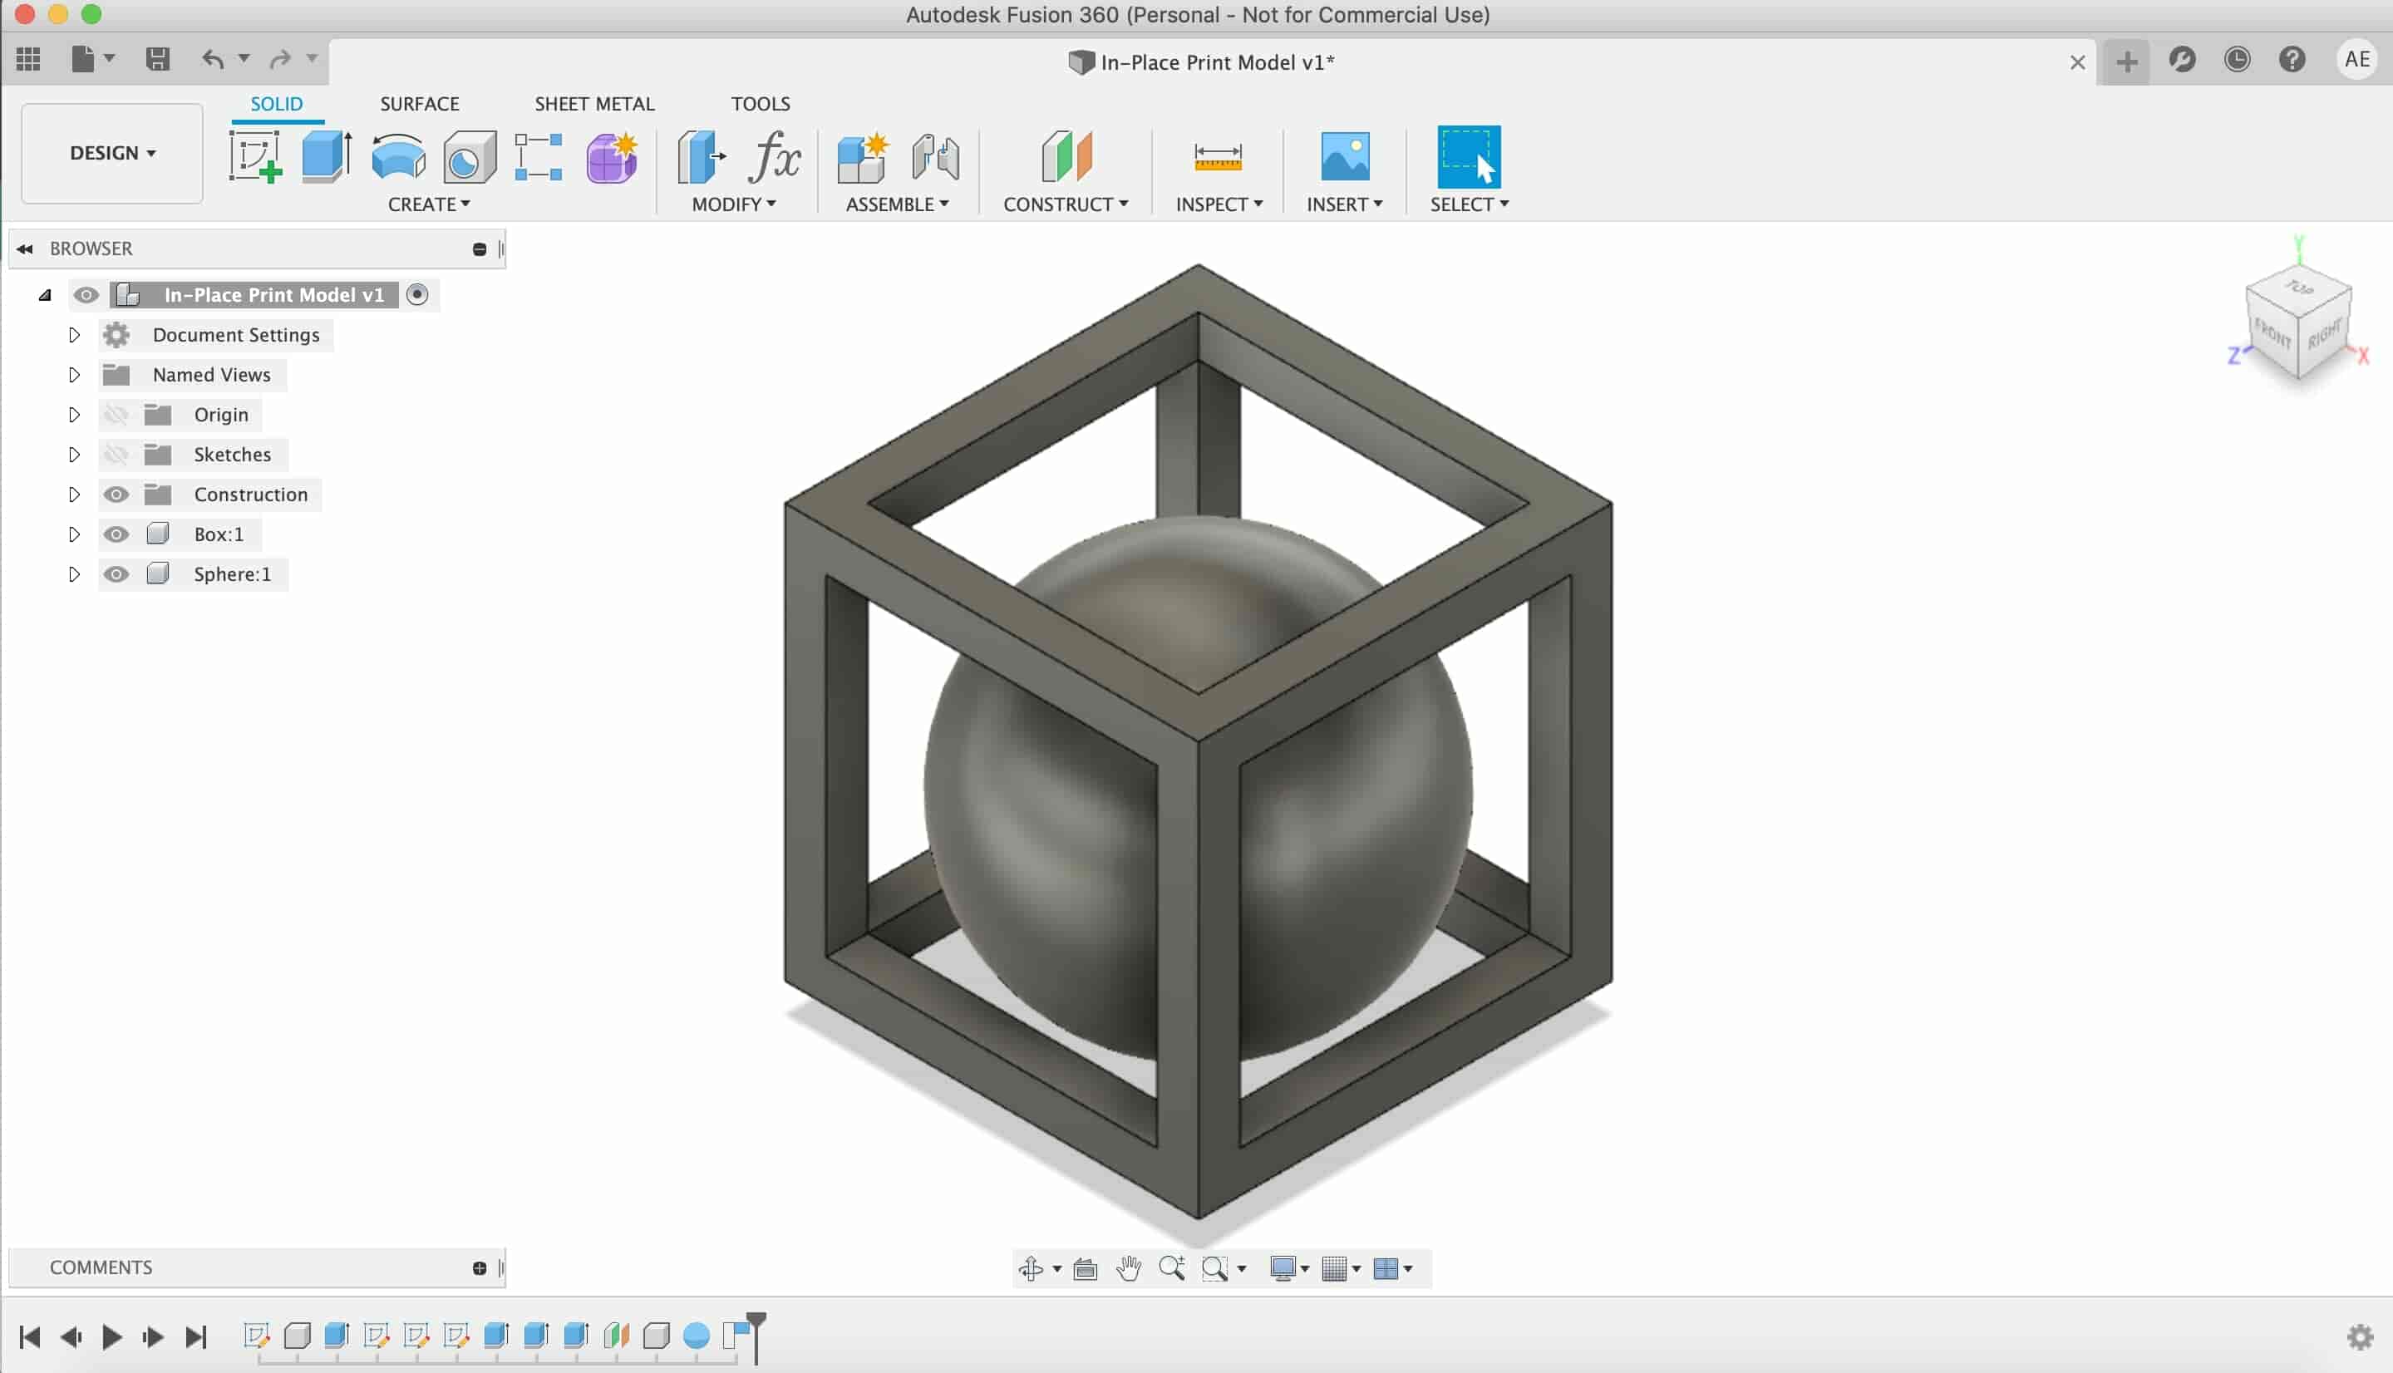This screenshot has width=2393, height=1373.
Task: Jump to timeline beginning button
Action: [x=29, y=1336]
